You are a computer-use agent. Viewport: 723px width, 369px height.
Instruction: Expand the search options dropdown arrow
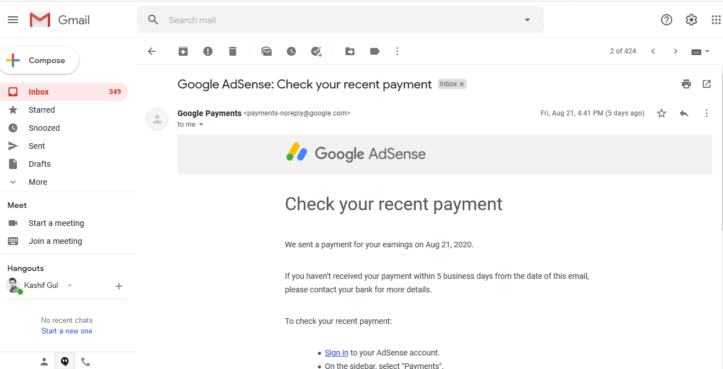pos(527,20)
